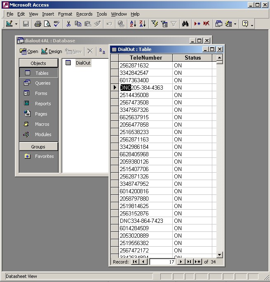Click the Save disk icon
Screen dimensions: 270x282
pyautogui.click(x=26, y=24)
